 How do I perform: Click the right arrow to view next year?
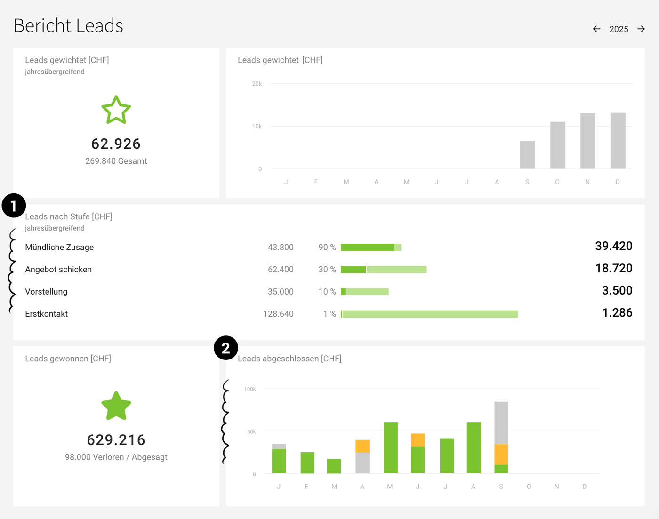click(641, 29)
